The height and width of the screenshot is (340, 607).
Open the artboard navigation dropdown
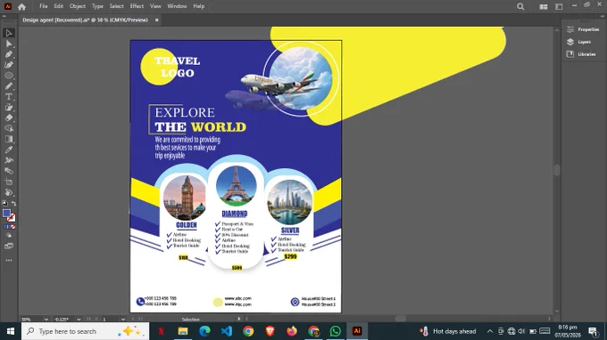point(123,320)
